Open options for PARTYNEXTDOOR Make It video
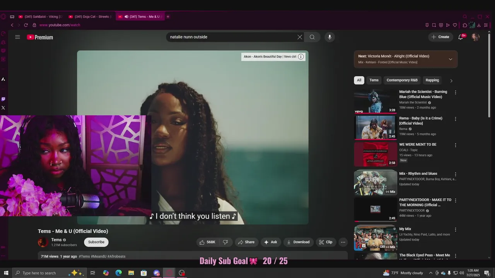Image resolution: width=495 pixels, height=278 pixels. click(x=456, y=200)
